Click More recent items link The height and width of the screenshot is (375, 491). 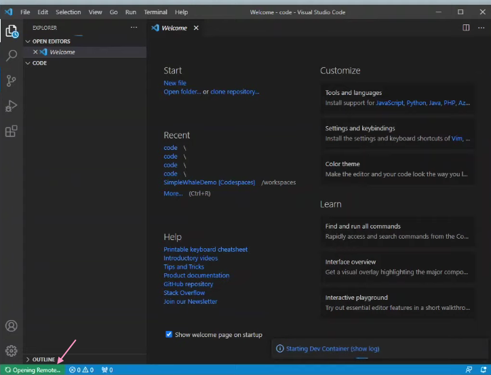(173, 193)
